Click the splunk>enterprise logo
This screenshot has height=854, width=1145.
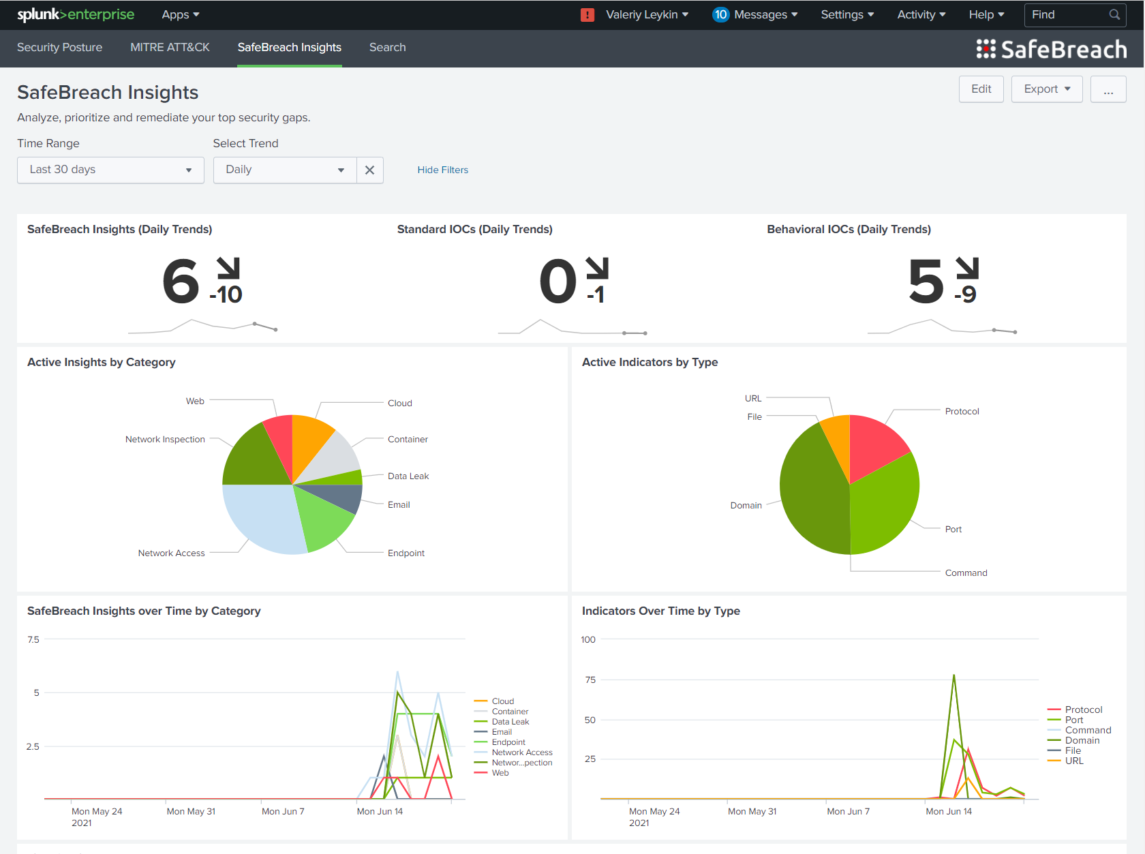click(x=76, y=14)
